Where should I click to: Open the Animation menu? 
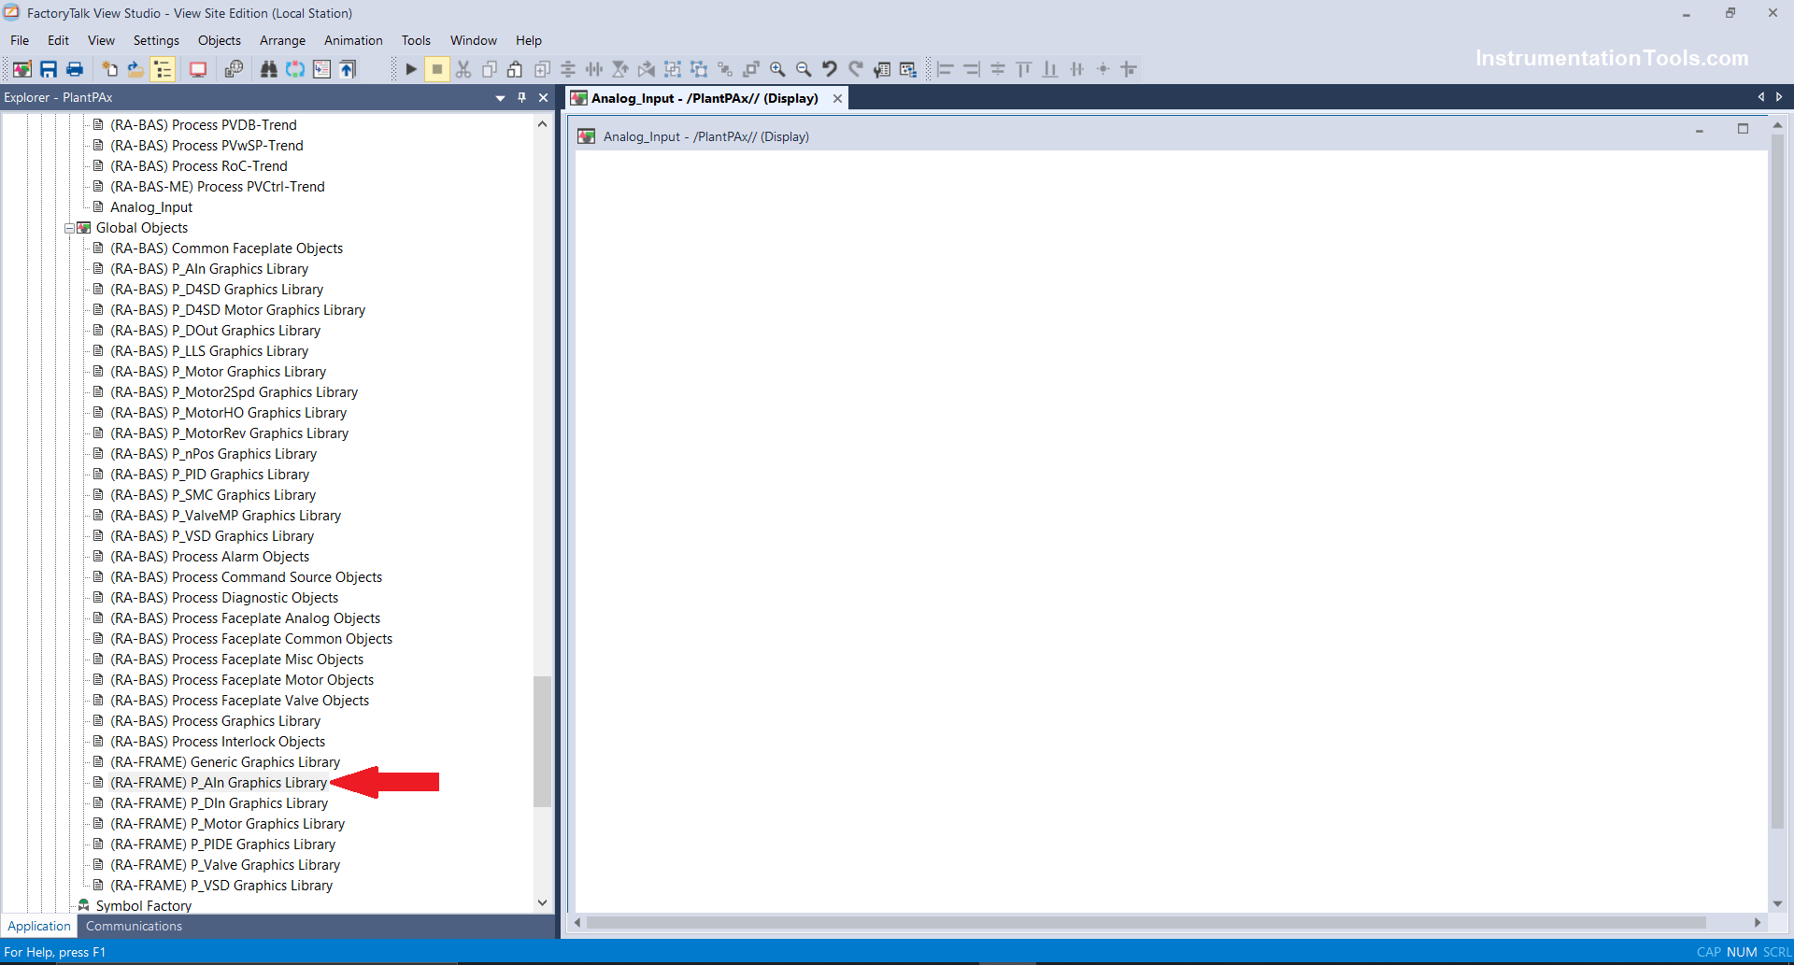353,40
